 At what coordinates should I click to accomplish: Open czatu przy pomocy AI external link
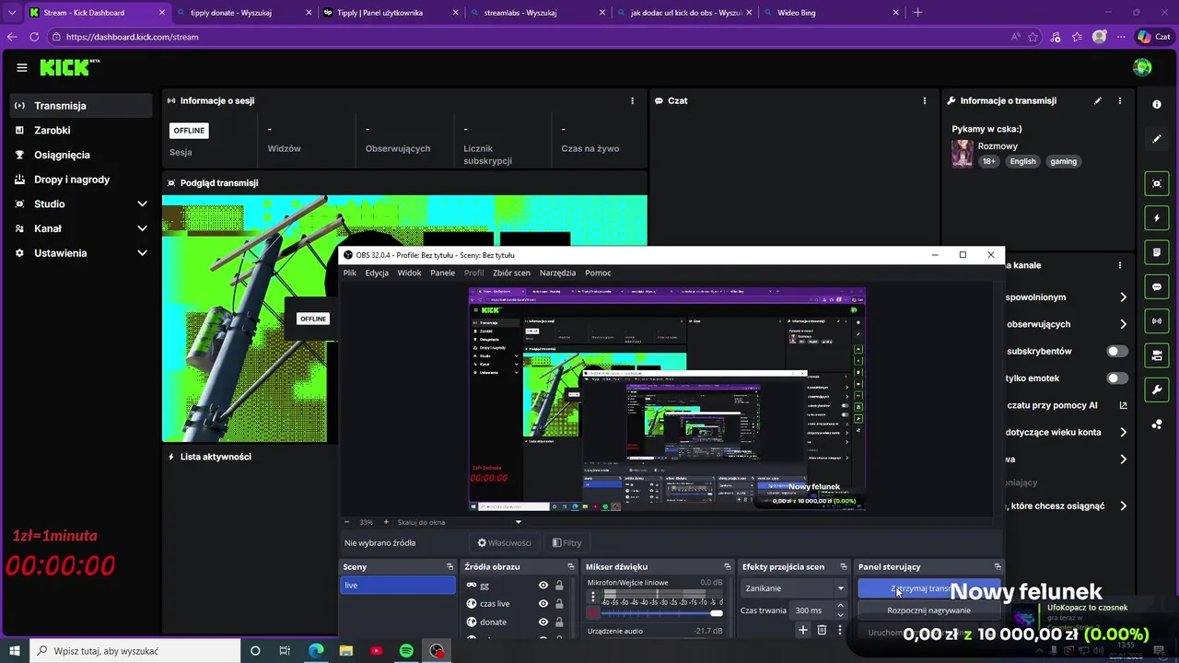tap(1123, 405)
